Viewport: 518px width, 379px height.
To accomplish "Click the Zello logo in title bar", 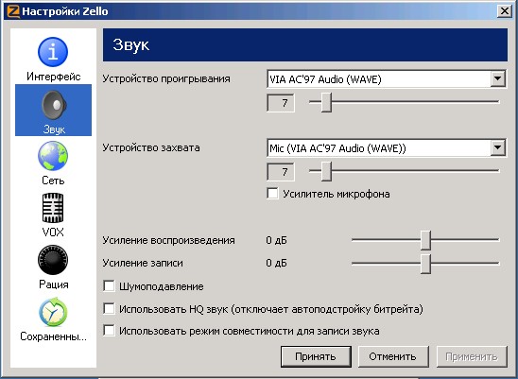I will (x=13, y=11).
